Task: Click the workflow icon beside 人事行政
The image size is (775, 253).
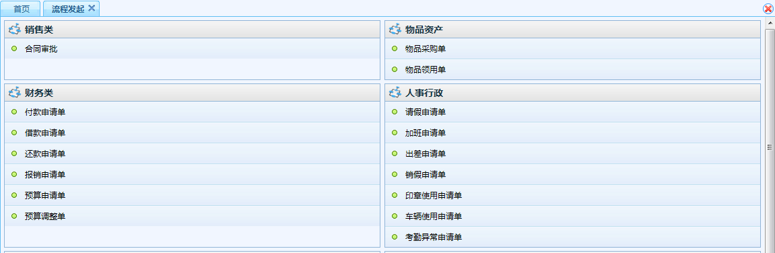Action: pyautogui.click(x=395, y=93)
